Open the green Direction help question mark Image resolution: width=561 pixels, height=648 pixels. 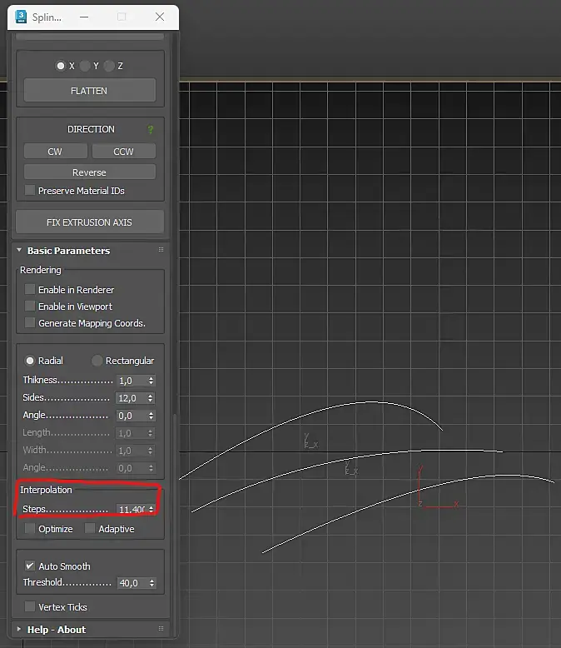pos(151,129)
